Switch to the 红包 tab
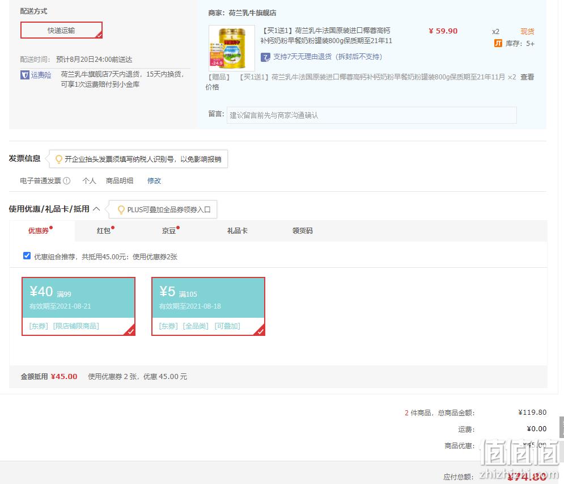564x484 pixels. (104, 231)
